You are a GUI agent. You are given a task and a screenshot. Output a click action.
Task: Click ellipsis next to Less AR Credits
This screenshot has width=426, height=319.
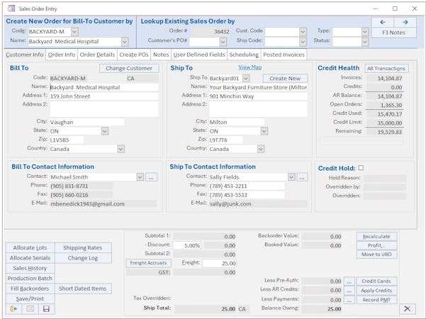click(x=349, y=291)
